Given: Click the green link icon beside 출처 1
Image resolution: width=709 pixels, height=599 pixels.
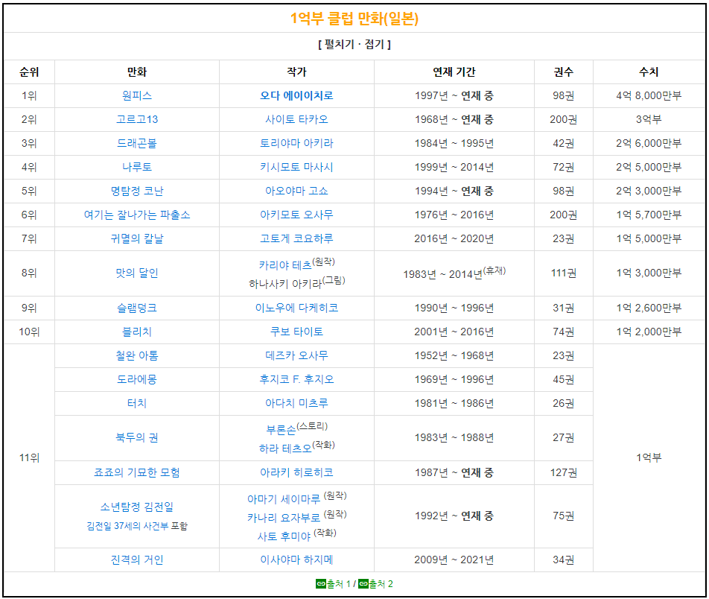Looking at the screenshot, I should point(321,584).
